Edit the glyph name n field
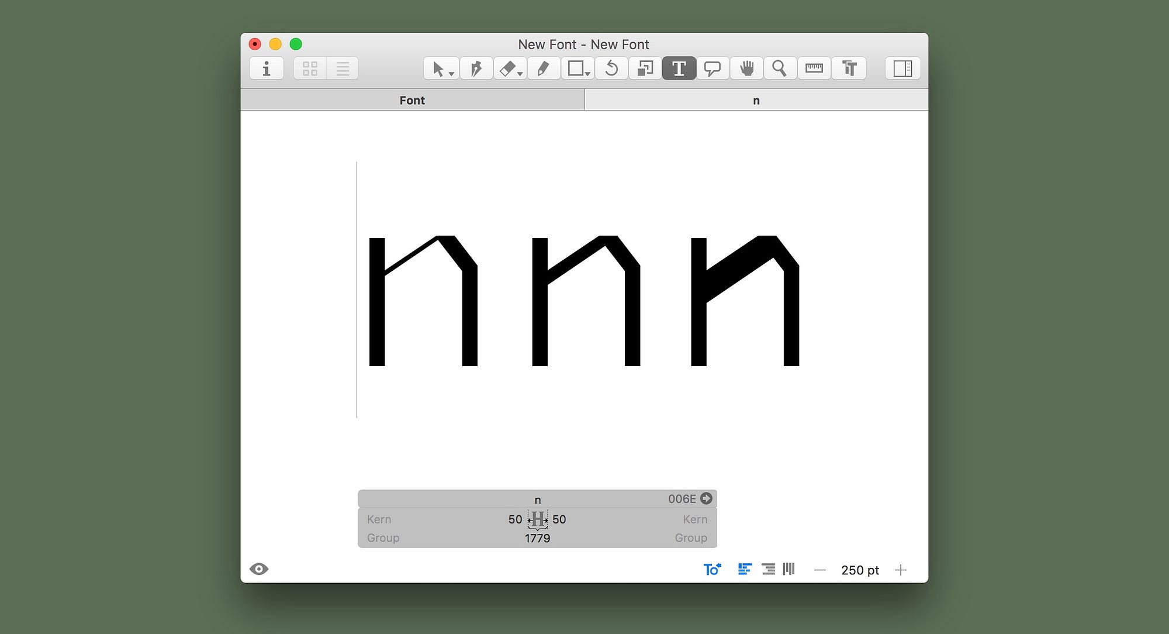 (538, 499)
